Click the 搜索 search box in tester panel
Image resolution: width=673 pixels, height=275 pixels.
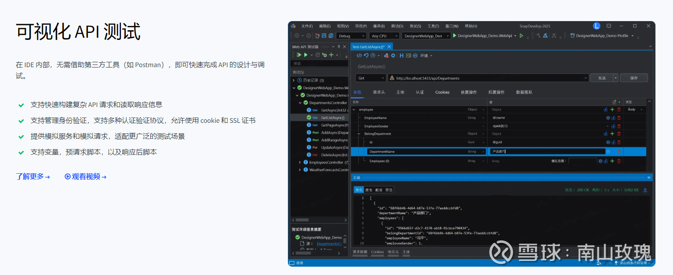tap(319, 64)
